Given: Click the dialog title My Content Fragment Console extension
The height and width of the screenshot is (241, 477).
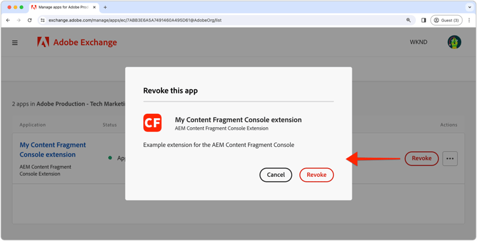Looking at the screenshot, I should tap(238, 120).
